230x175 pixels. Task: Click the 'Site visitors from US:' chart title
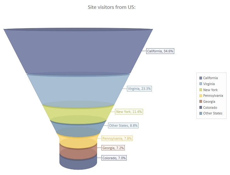(112, 7)
